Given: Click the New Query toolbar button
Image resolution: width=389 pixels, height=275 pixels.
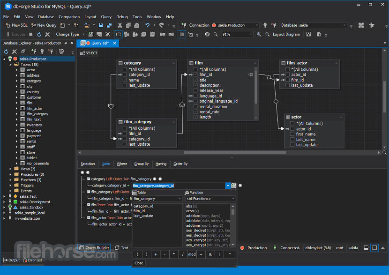Looking at the screenshot, I should coord(44,25).
